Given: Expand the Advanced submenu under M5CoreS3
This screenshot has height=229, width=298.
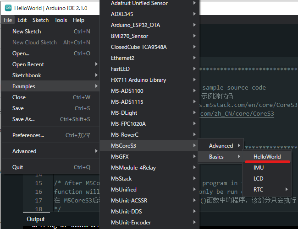Looking at the screenshot, I should pos(221,146).
